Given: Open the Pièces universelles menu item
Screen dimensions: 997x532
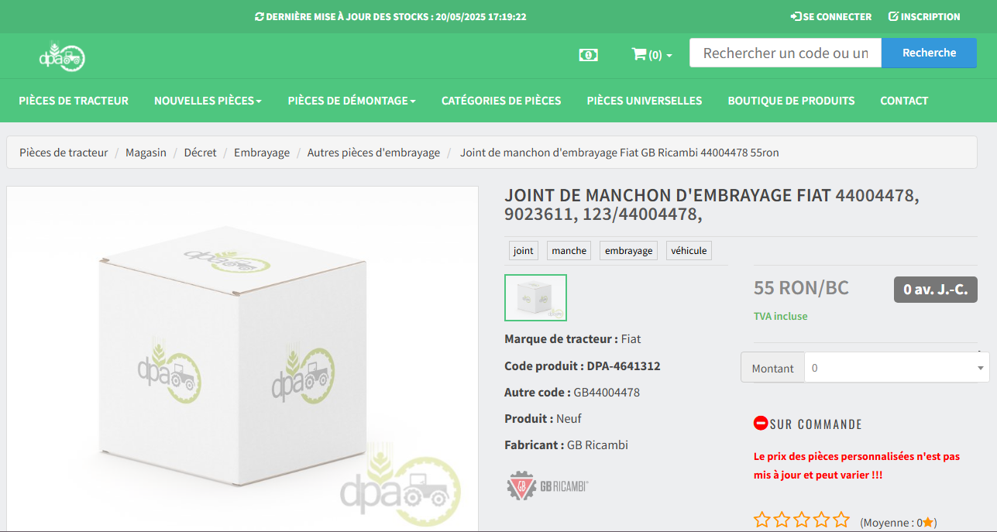Looking at the screenshot, I should click(x=645, y=101).
